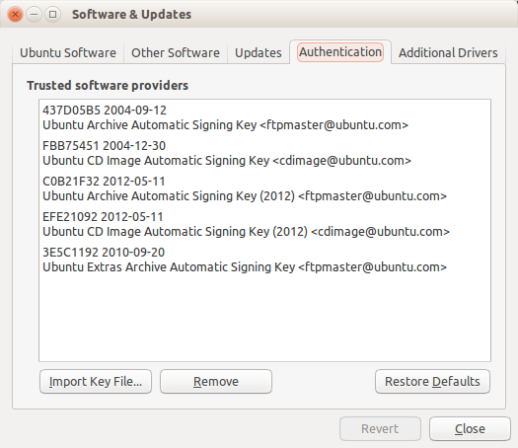Viewport: 518px width, 448px height.
Task: Close the dialog with the Close button
Action: tap(470, 428)
